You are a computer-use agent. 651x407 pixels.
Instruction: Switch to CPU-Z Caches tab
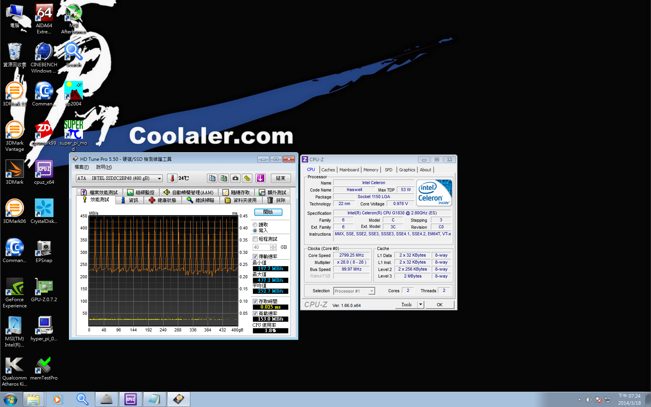pyautogui.click(x=328, y=170)
